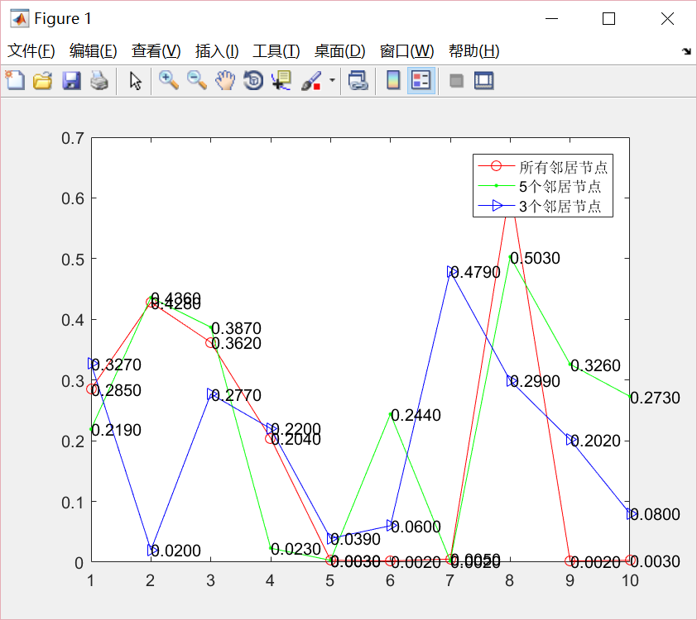Viewport: 697px width, 620px height.
Task: Click the data label 0.3620
Action: pyautogui.click(x=236, y=344)
